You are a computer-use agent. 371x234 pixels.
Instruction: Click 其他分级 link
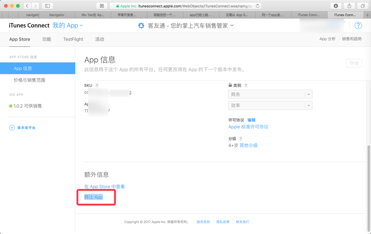[x=249, y=145]
